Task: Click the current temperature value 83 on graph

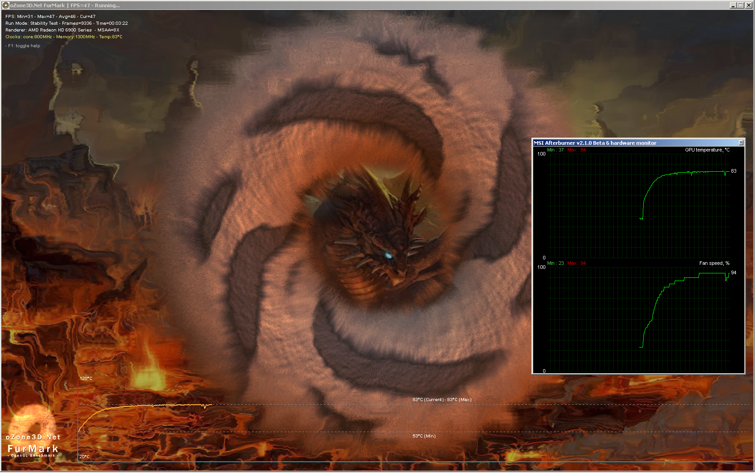Action: (734, 171)
